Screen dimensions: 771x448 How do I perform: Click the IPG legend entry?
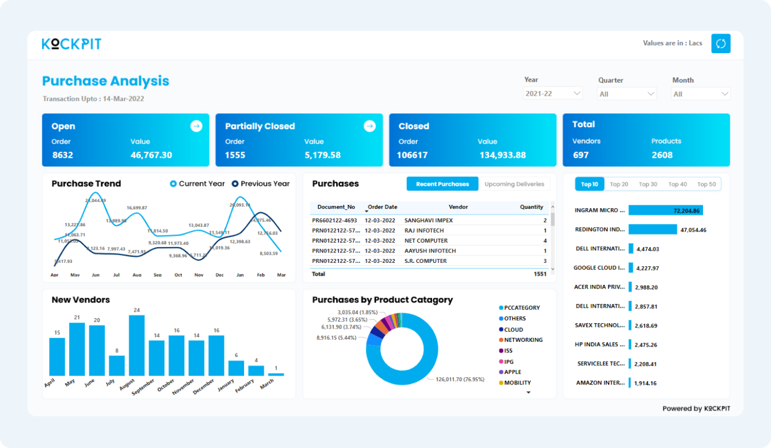point(506,361)
